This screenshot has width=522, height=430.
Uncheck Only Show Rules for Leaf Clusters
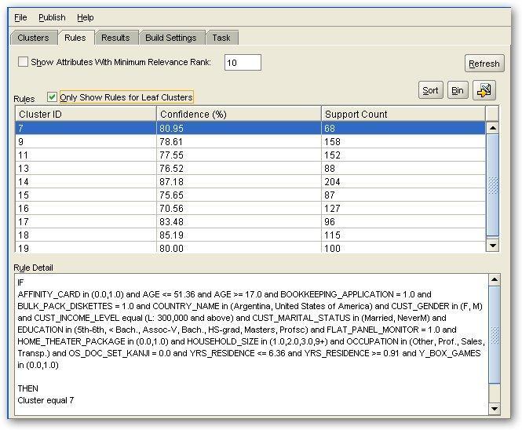pos(52,97)
